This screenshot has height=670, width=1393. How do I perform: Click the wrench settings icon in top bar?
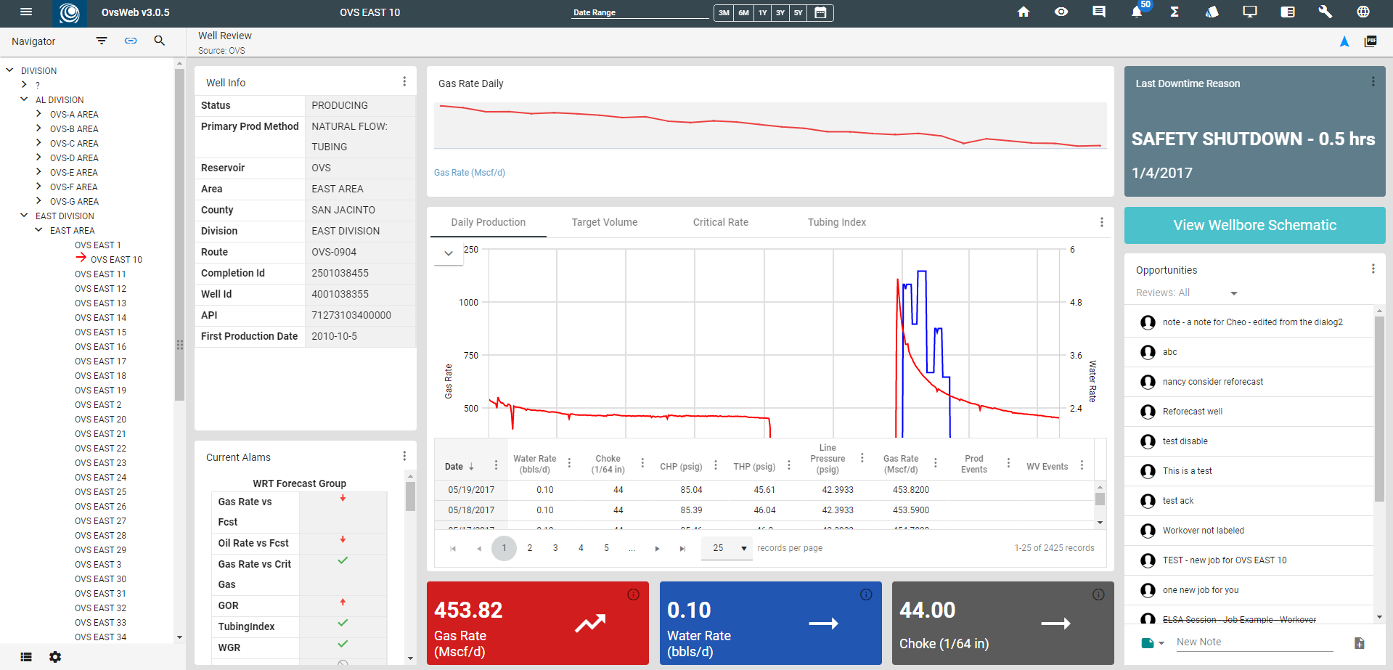tap(1325, 12)
